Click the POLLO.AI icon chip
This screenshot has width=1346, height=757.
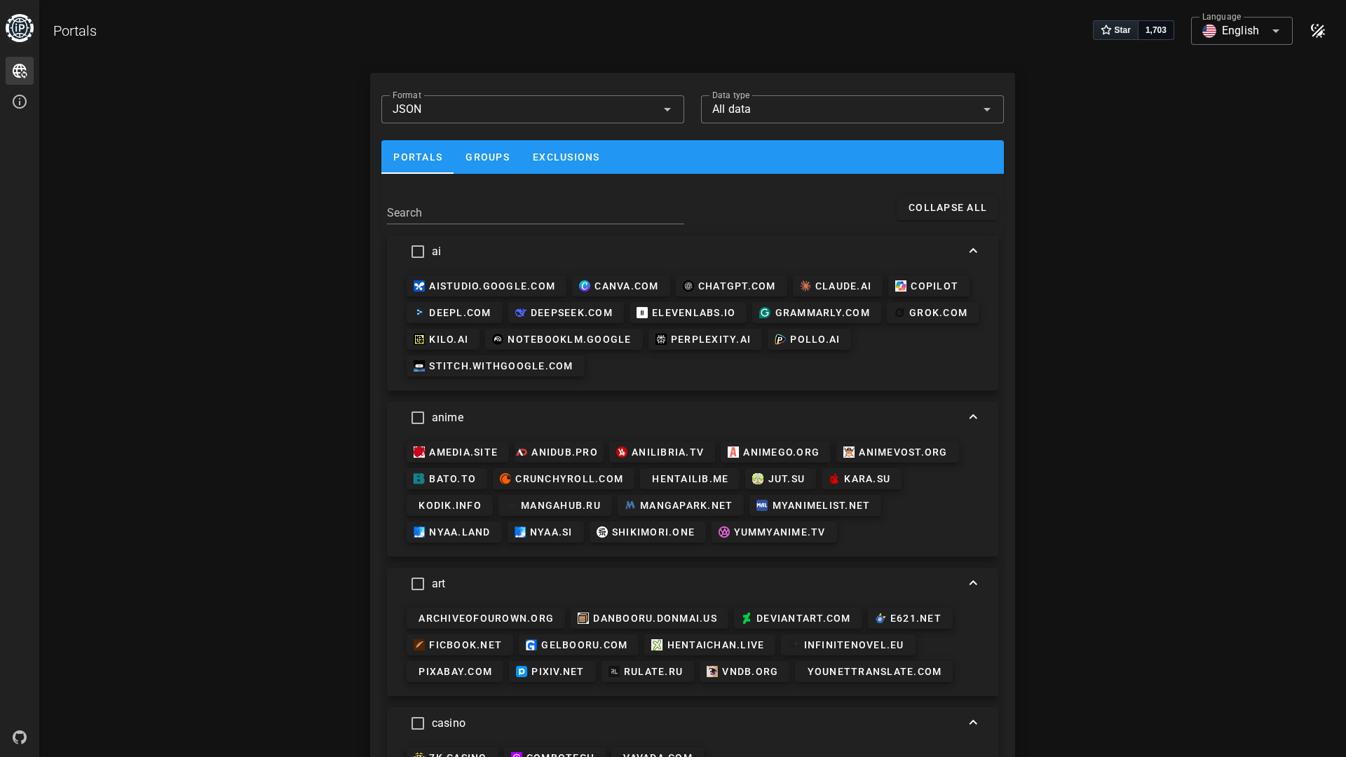coord(809,339)
